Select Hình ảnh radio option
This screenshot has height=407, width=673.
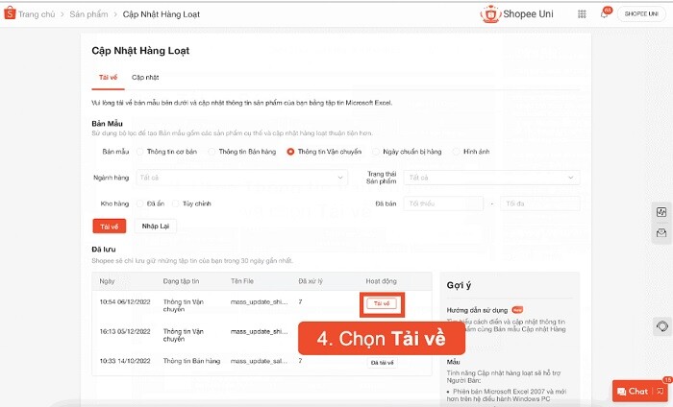pos(457,152)
